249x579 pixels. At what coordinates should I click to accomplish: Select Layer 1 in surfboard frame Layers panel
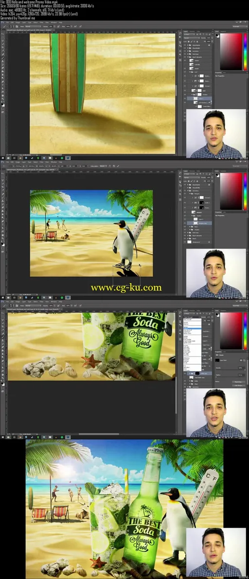199,99
